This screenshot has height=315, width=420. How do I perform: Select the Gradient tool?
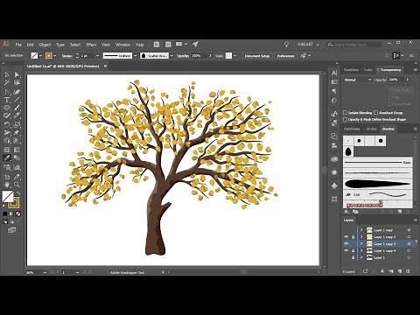tap(17, 150)
